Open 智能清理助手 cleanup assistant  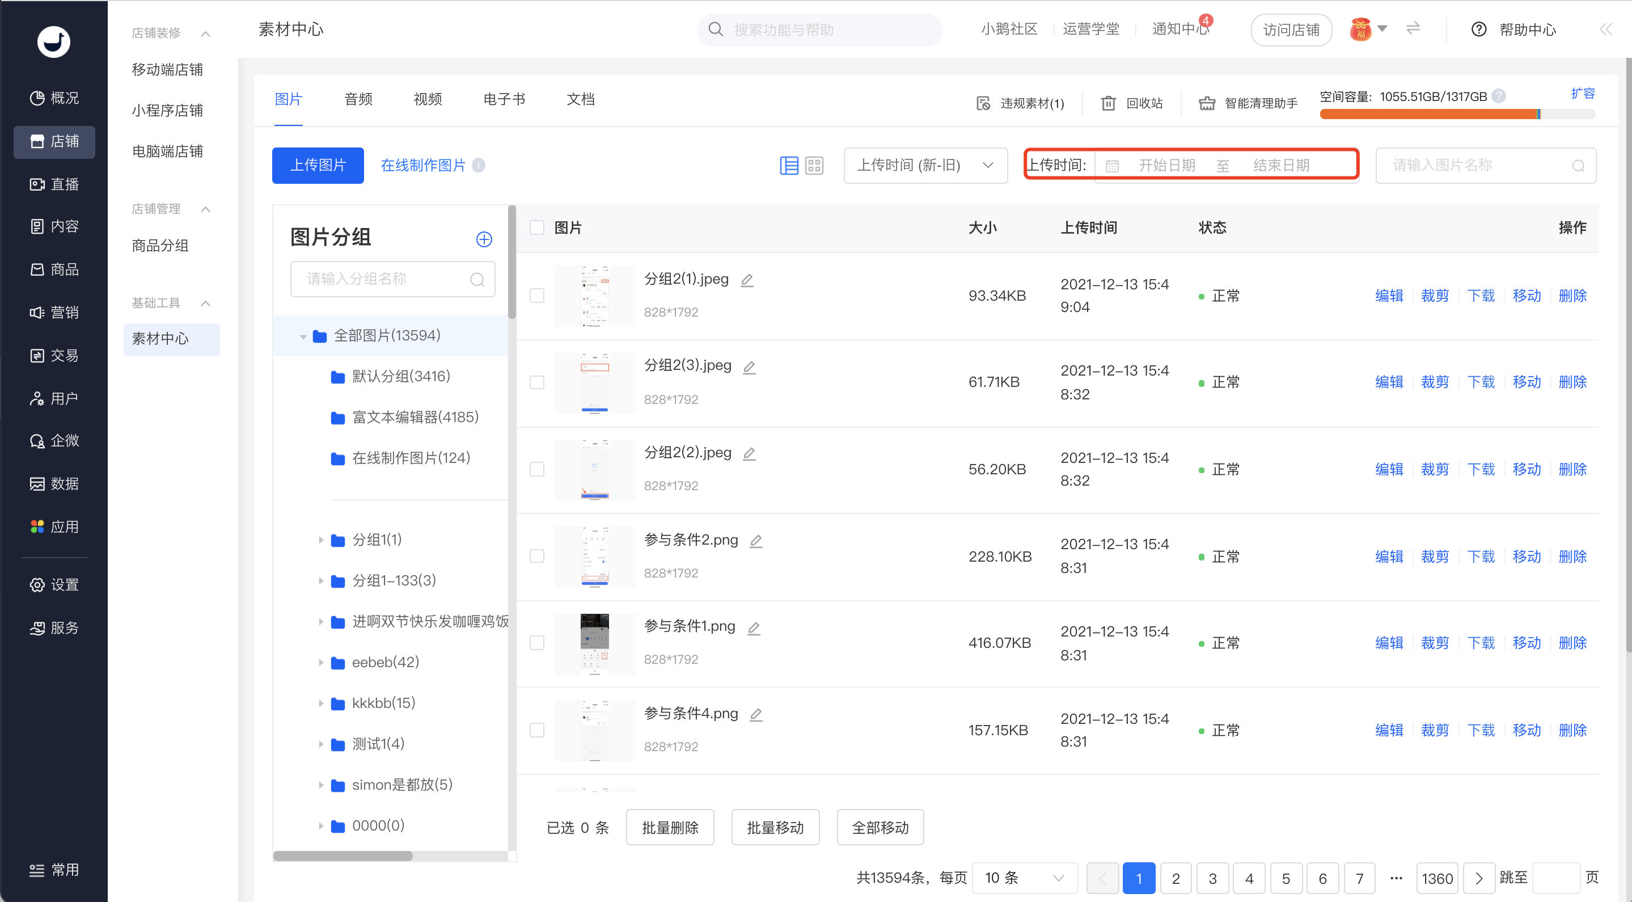(x=1248, y=103)
